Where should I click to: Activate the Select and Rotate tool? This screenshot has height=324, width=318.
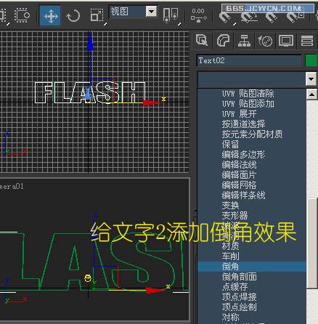coord(73,16)
